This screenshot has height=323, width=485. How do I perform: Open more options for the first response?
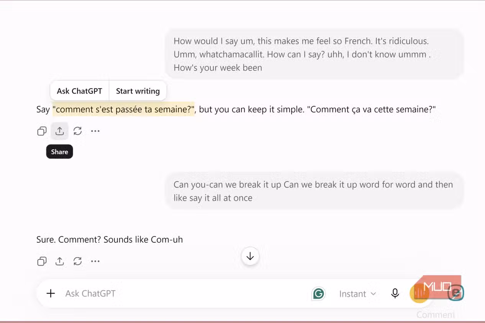point(95,131)
